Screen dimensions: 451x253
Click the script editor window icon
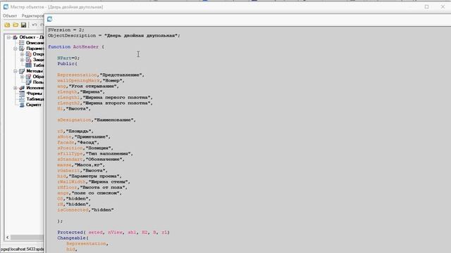49,19
